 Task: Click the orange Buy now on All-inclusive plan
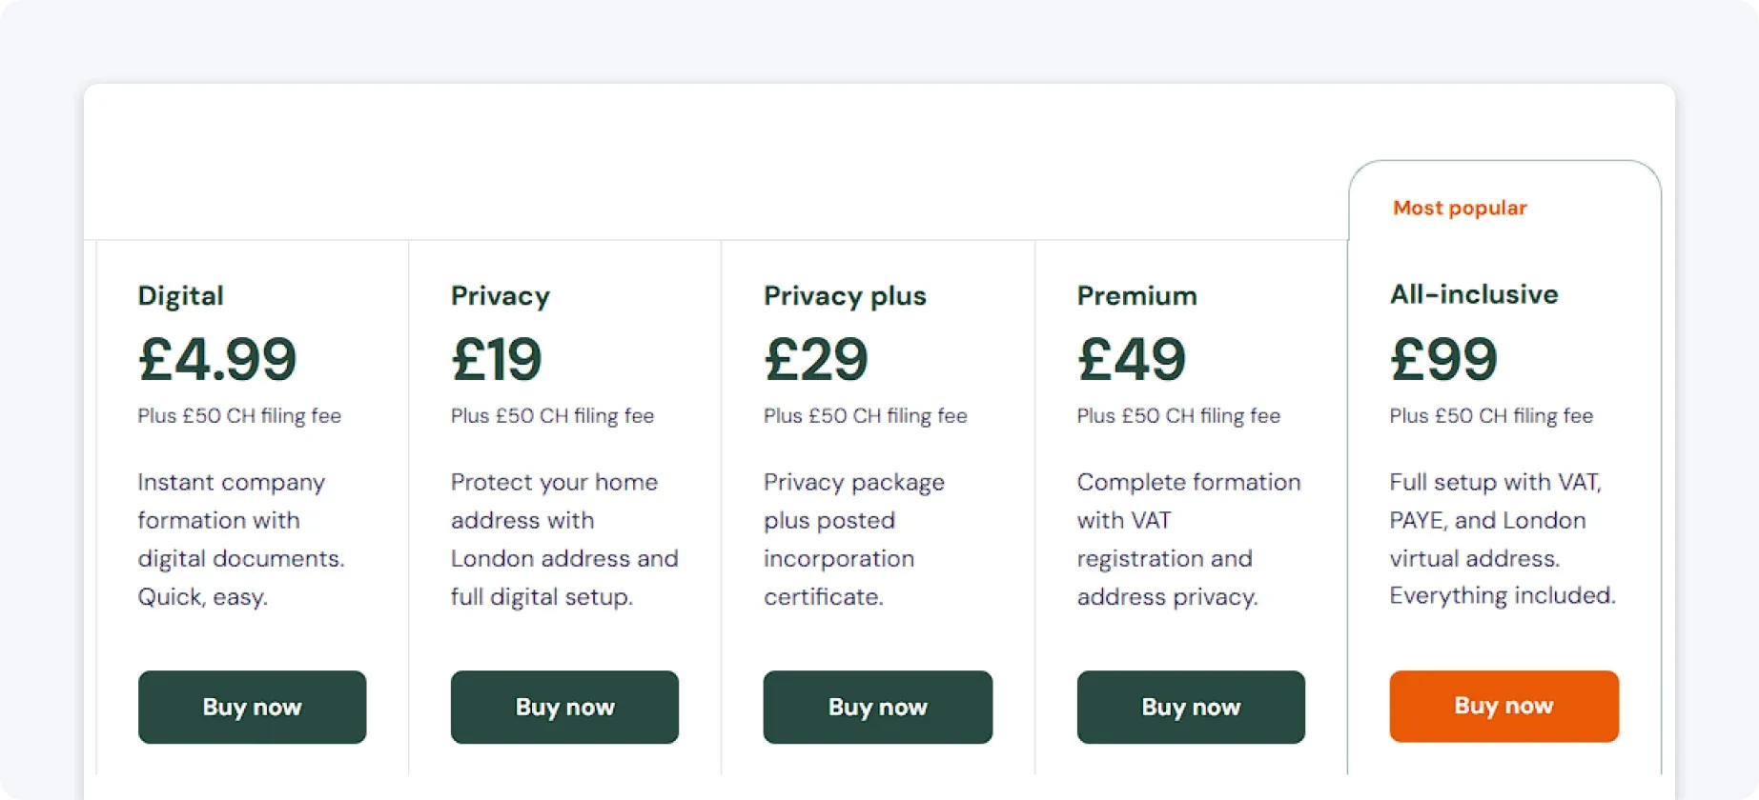[1503, 706]
